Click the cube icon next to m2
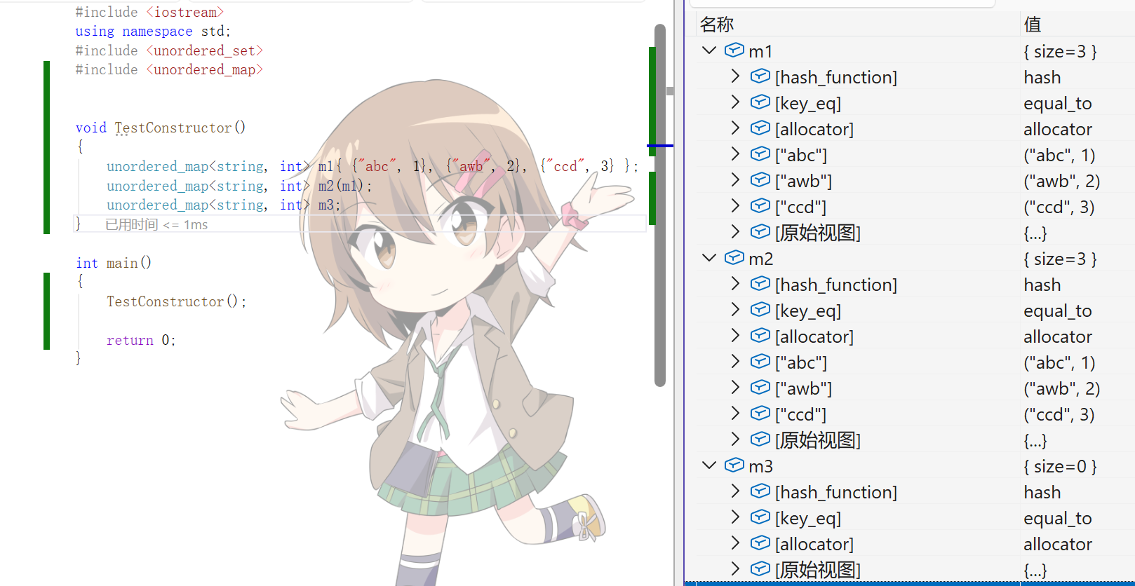 [x=734, y=258]
